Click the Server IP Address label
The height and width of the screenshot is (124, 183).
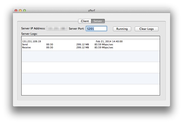click(x=34, y=29)
